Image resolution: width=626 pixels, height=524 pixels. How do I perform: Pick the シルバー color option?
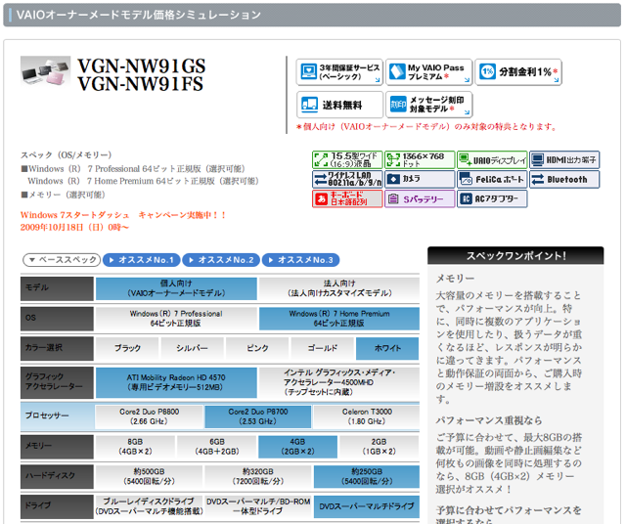192,348
